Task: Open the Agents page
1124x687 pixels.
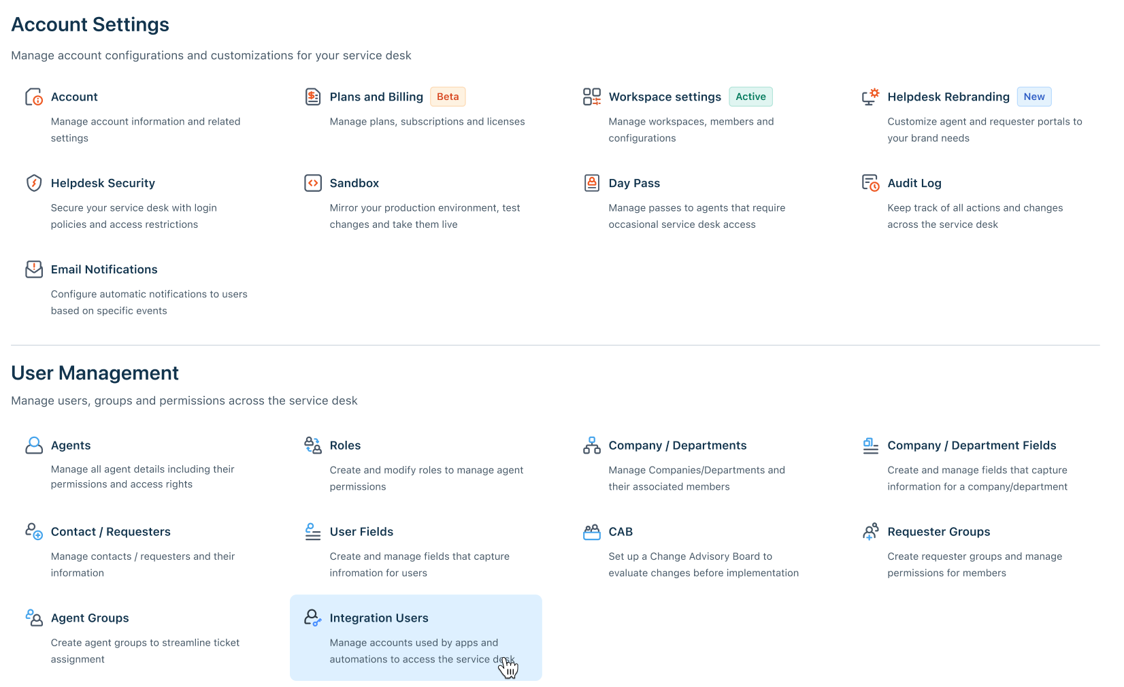Action: (x=71, y=446)
